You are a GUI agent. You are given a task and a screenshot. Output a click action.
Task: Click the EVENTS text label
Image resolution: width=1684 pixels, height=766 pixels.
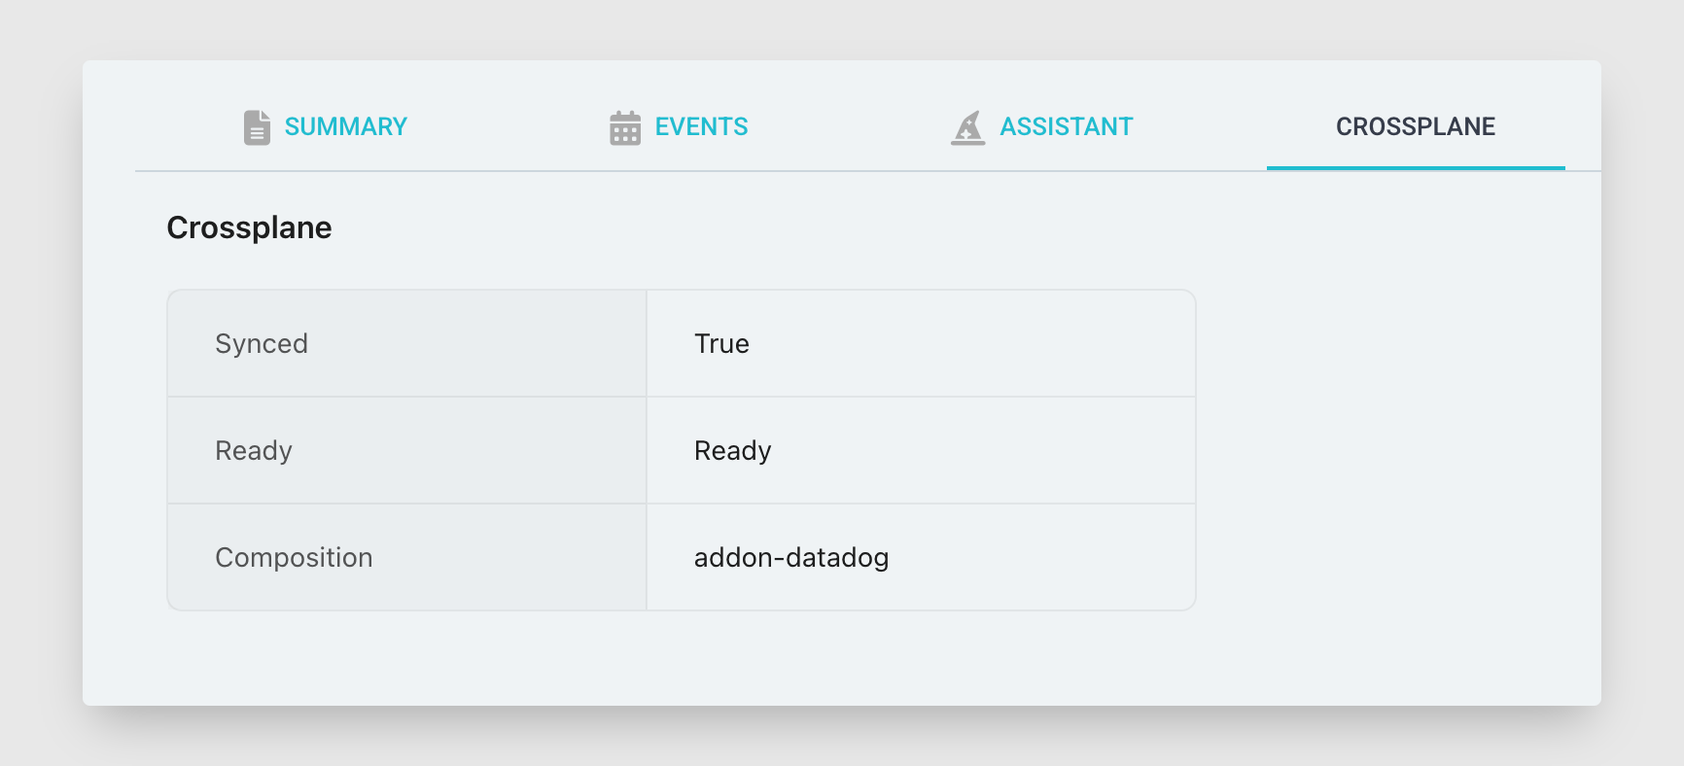click(701, 126)
